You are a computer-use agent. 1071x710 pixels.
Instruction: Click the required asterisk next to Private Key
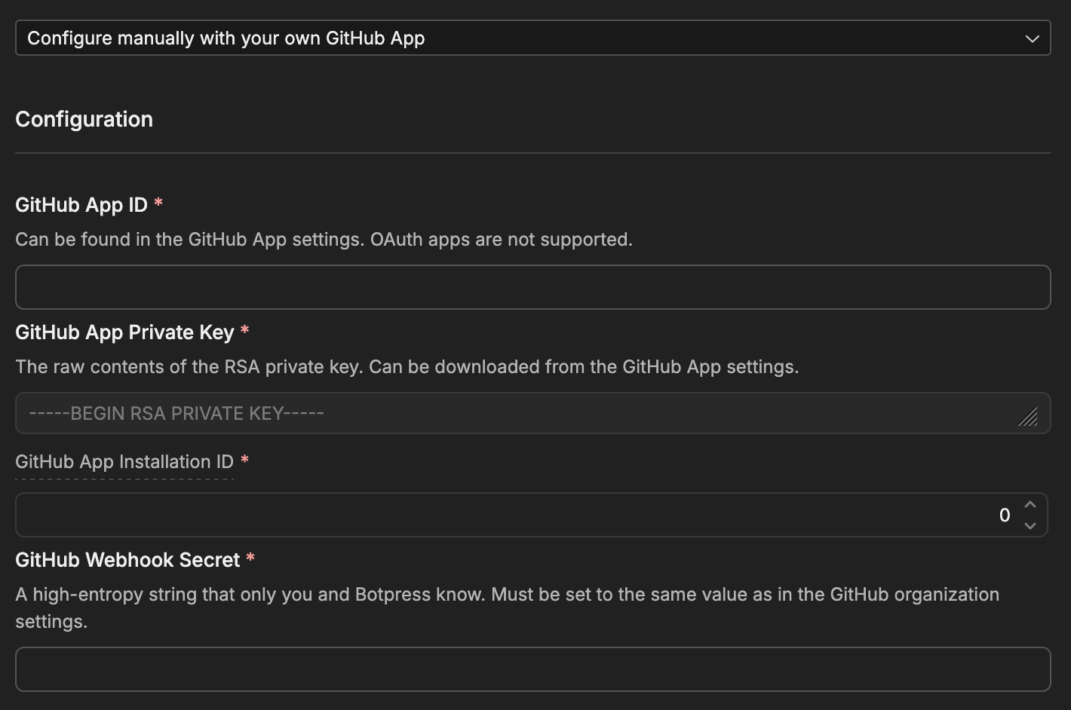(x=244, y=330)
